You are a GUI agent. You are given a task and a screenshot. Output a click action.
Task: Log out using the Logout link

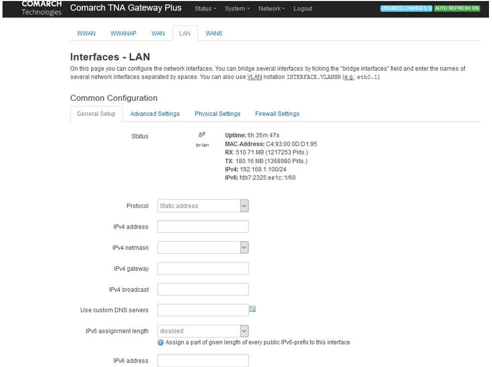(x=303, y=9)
